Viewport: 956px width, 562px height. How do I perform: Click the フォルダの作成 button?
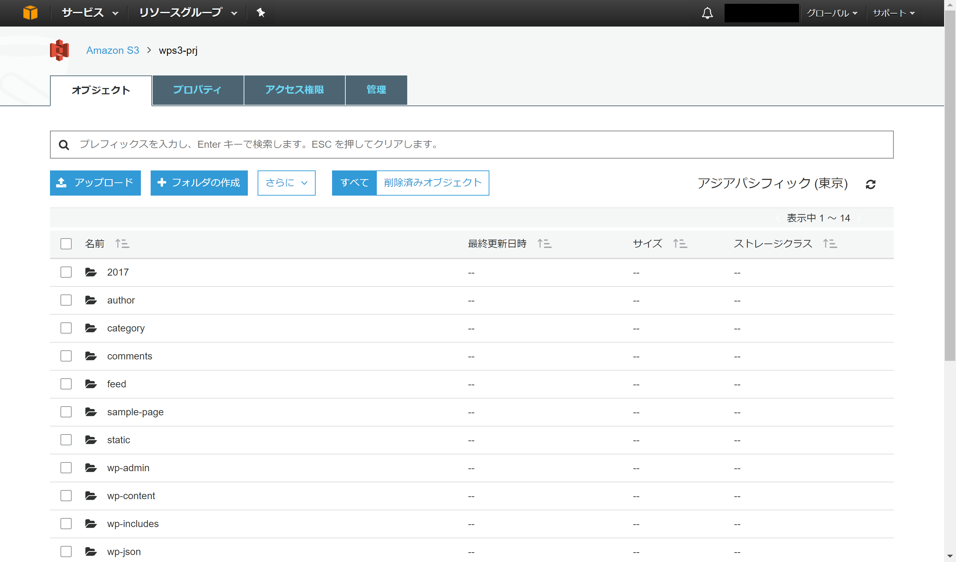click(199, 183)
